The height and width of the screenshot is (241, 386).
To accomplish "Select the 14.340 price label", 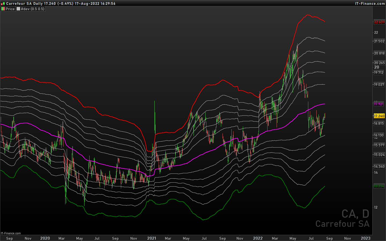I will click(x=379, y=167).
